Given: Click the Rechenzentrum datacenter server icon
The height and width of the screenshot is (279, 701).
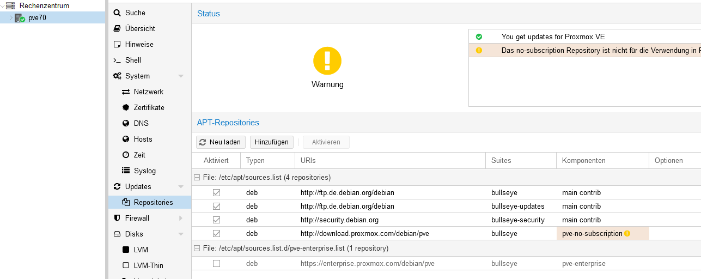Looking at the screenshot, I should [x=10, y=6].
